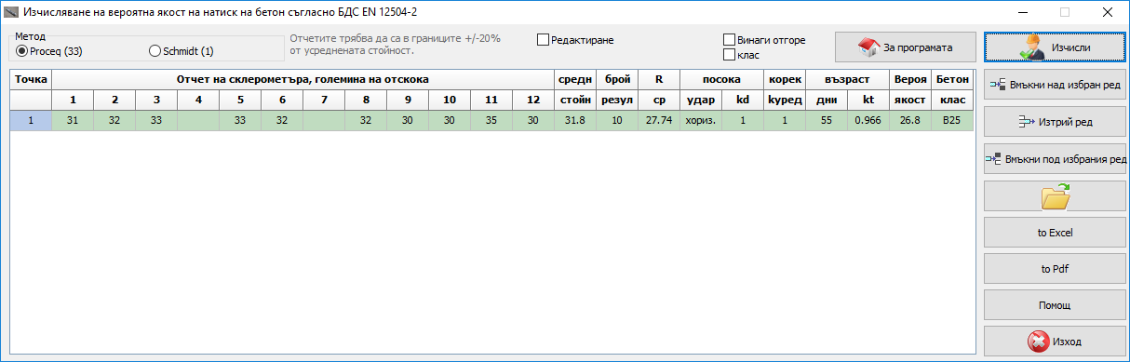
Task: Open the Помощ help button
Action: tap(1055, 305)
